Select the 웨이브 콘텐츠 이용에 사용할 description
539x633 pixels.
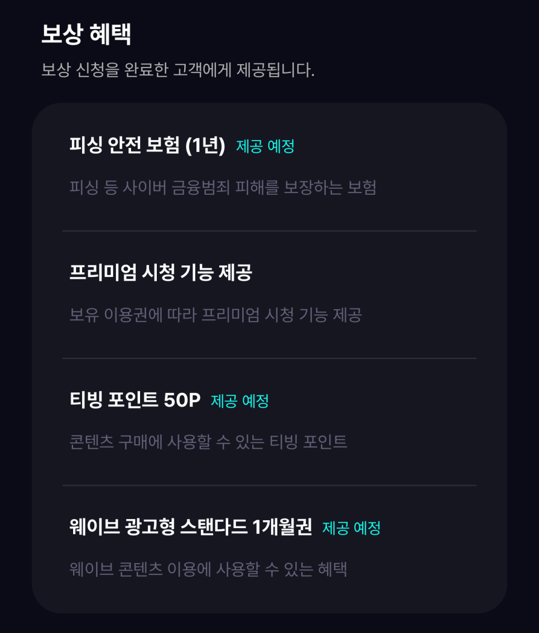tap(208, 569)
